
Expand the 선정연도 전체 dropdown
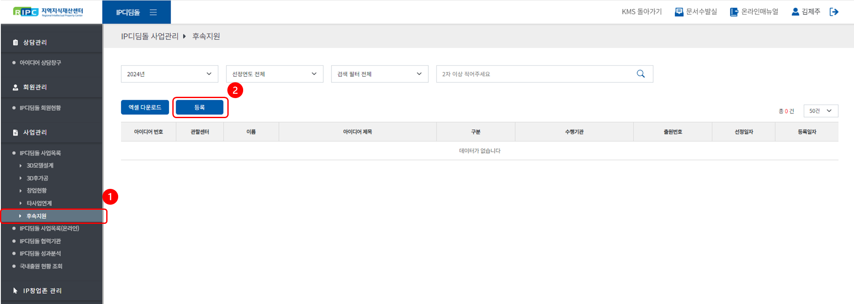pyautogui.click(x=274, y=74)
